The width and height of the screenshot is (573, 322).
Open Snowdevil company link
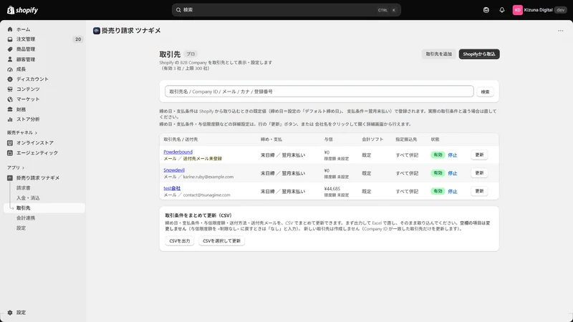point(174,170)
